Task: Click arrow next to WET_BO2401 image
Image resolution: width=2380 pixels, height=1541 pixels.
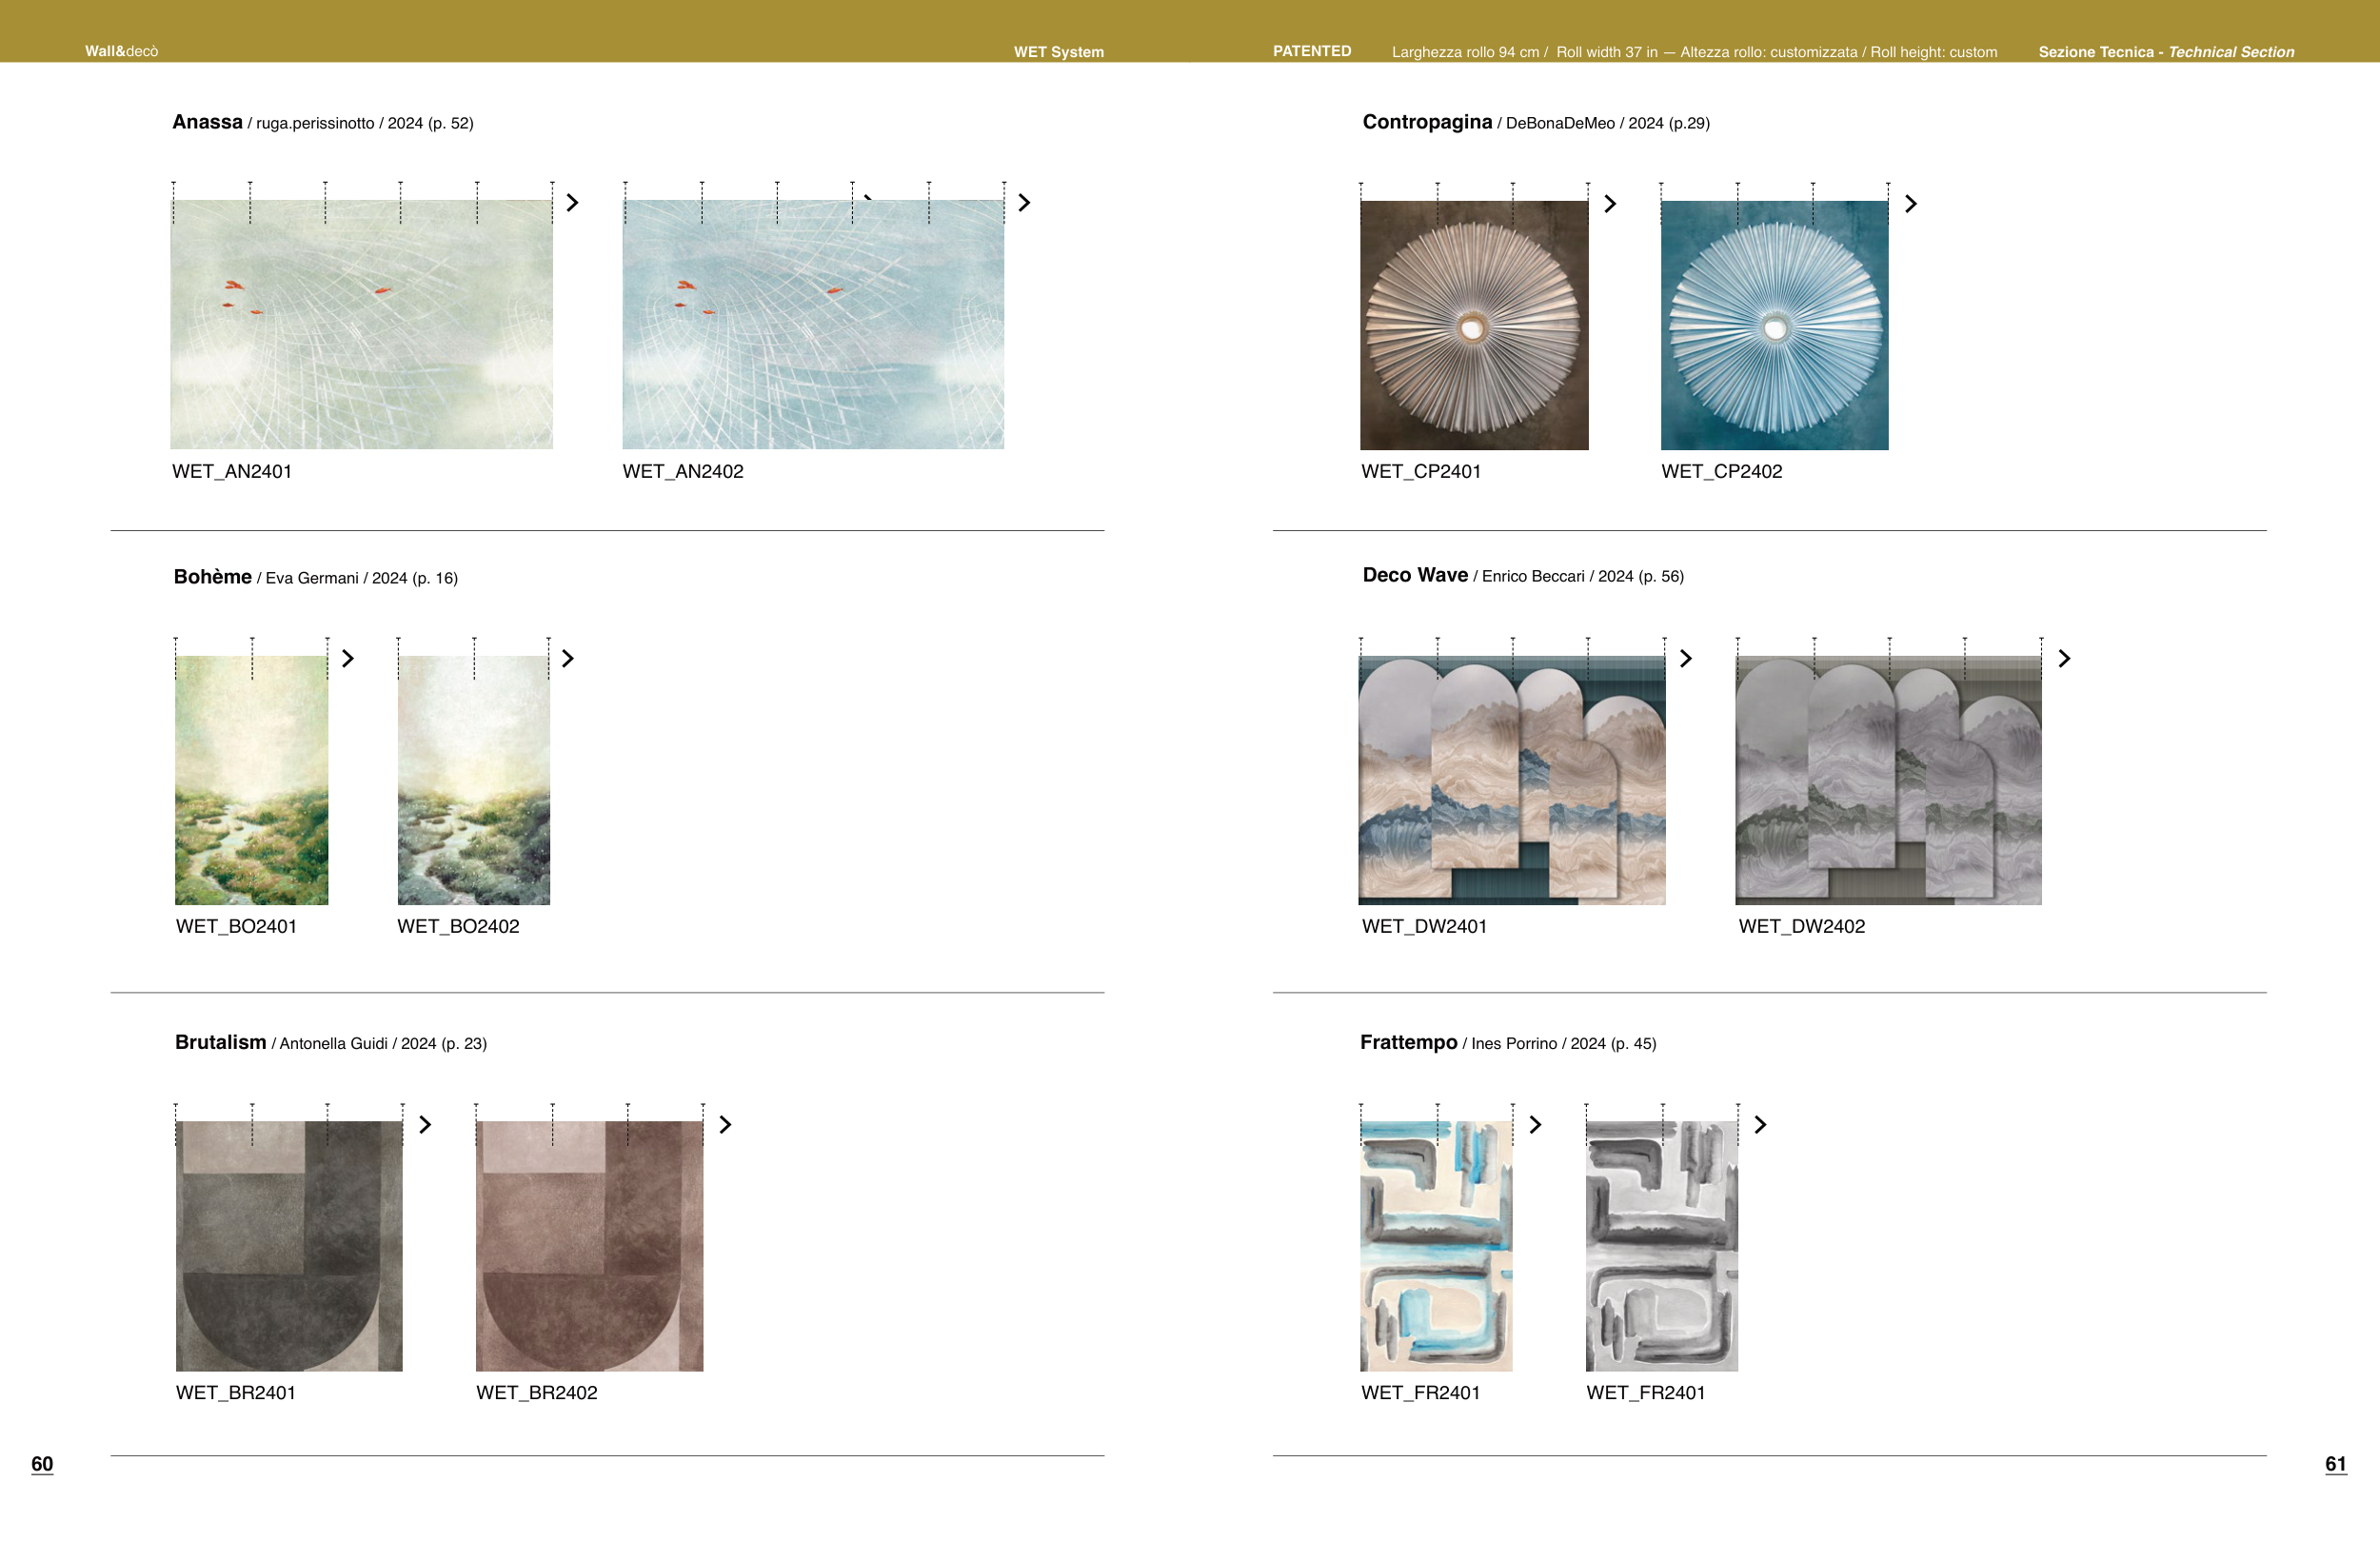Action: pyautogui.click(x=348, y=659)
